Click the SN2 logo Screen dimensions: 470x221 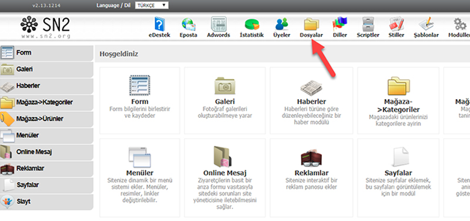(x=45, y=25)
